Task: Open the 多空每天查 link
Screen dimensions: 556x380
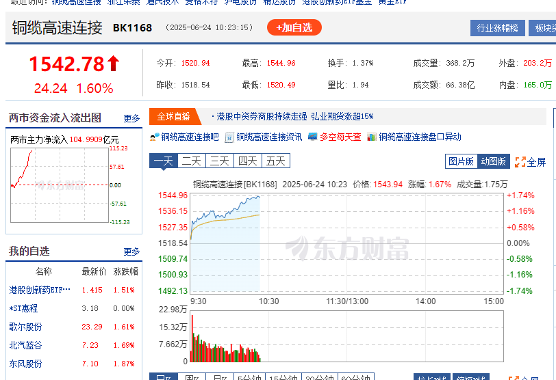Action: pyautogui.click(x=340, y=137)
